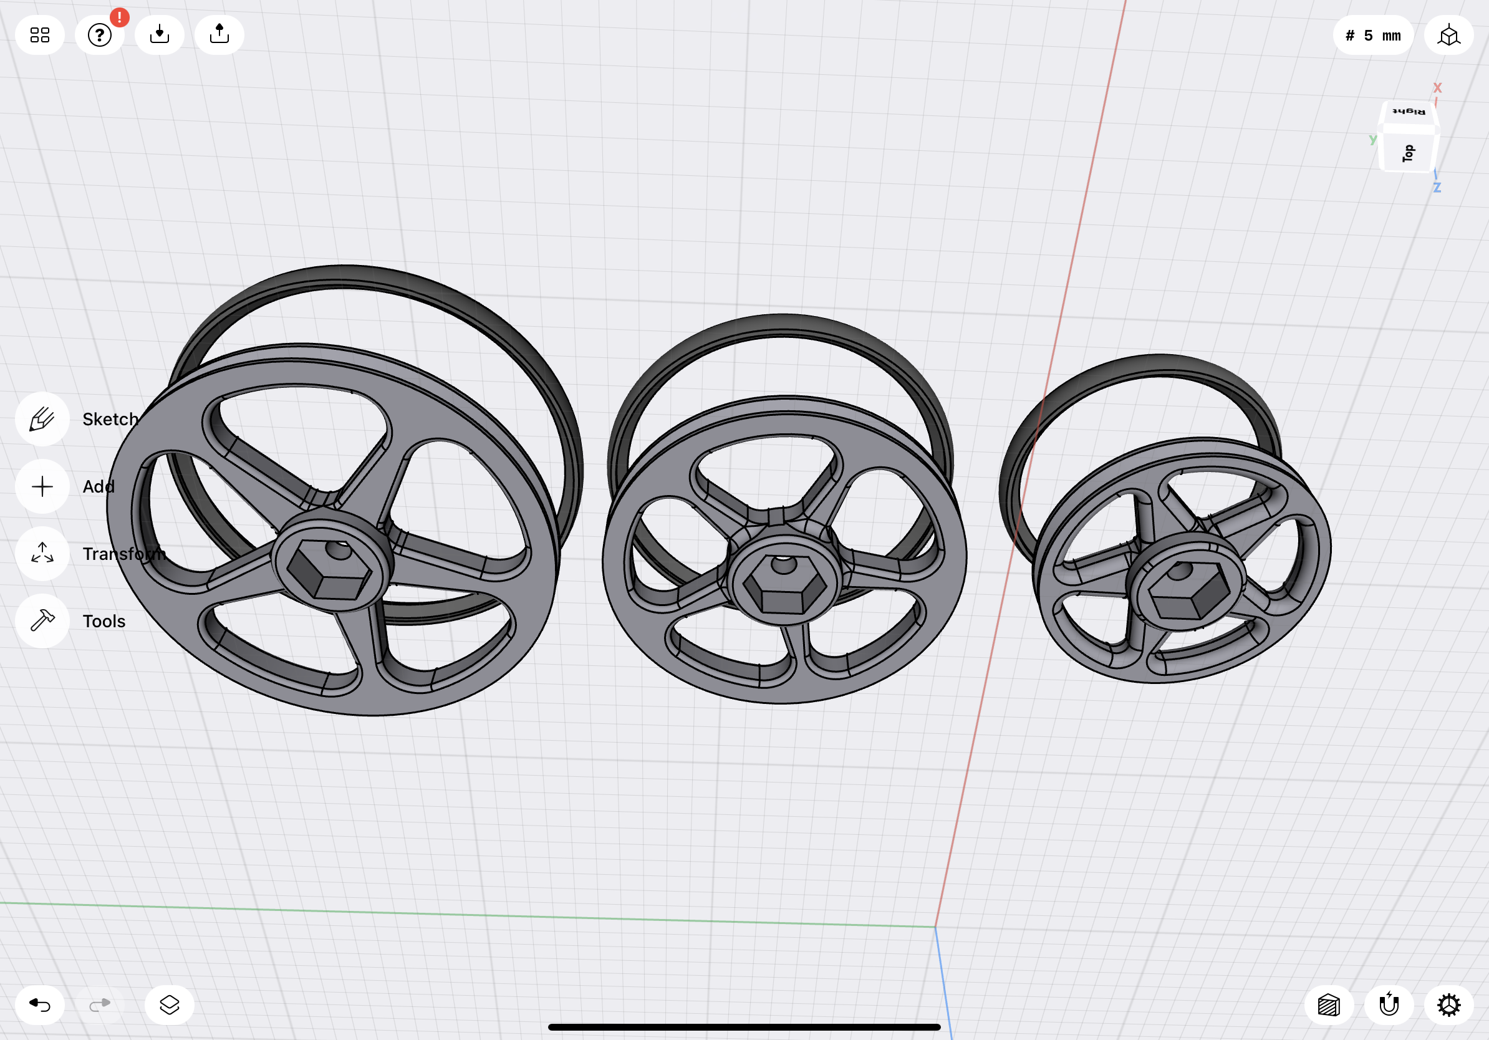Click the Sketch label in the sidebar
The image size is (1489, 1040).
click(110, 419)
